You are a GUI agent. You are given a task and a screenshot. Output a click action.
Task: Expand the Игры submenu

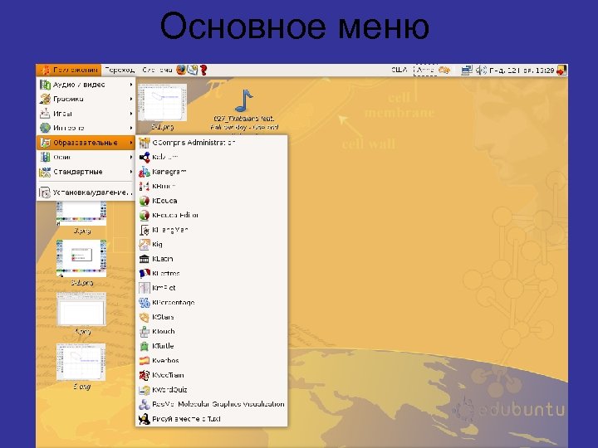[86, 114]
